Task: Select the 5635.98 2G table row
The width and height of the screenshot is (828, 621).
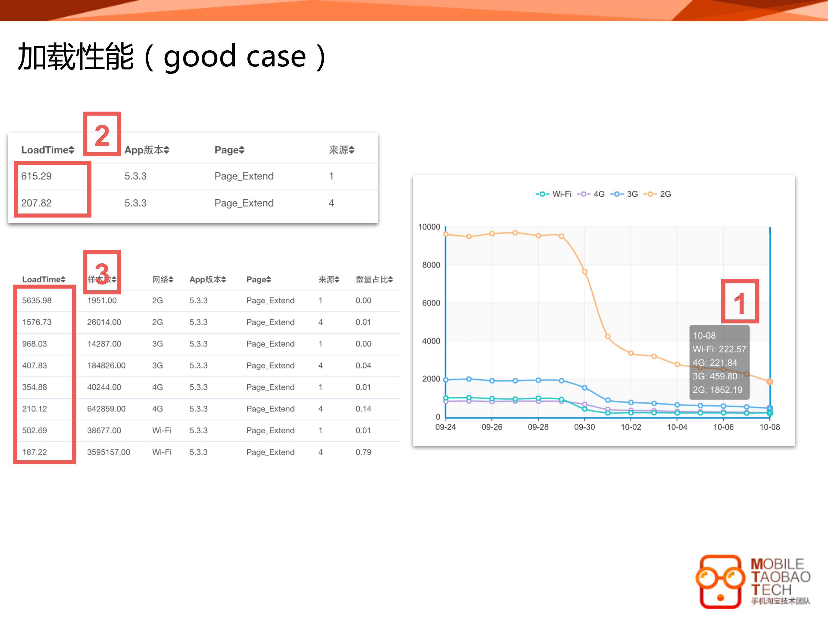Action: pos(37,301)
